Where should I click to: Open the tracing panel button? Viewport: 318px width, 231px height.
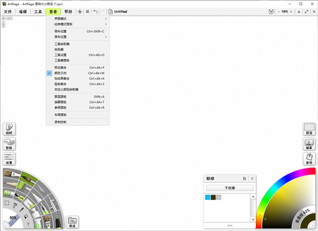pos(309,144)
